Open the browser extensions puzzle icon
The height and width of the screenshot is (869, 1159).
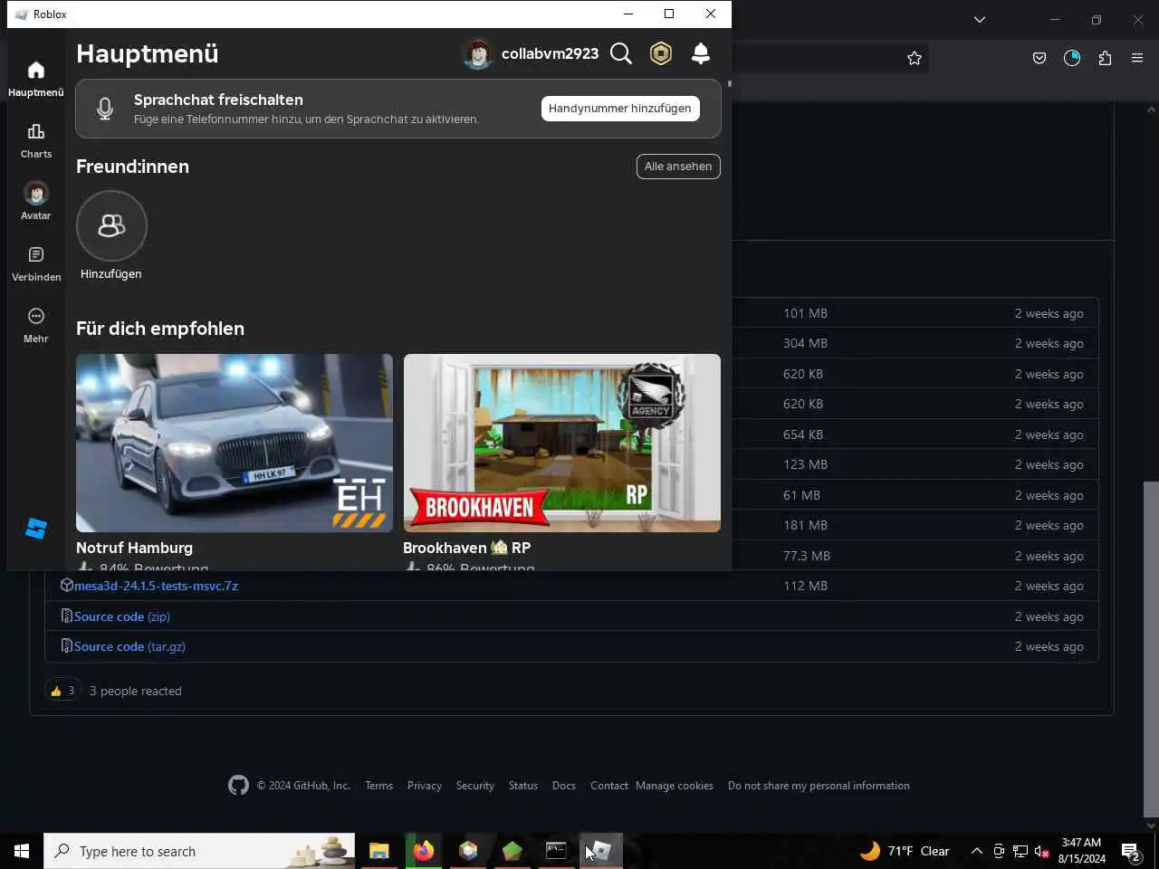[x=1105, y=58]
